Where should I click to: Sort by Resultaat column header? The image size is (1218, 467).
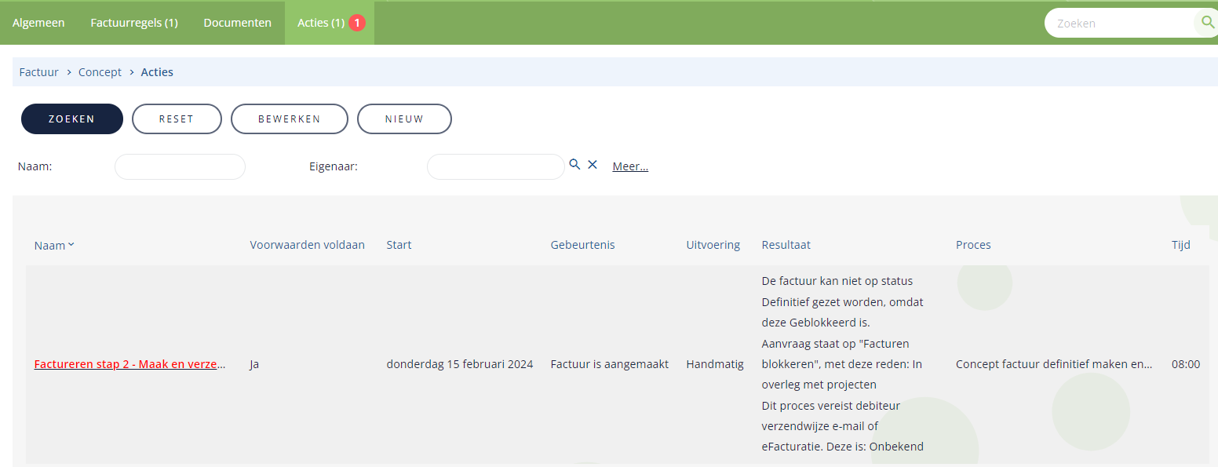pyautogui.click(x=786, y=245)
